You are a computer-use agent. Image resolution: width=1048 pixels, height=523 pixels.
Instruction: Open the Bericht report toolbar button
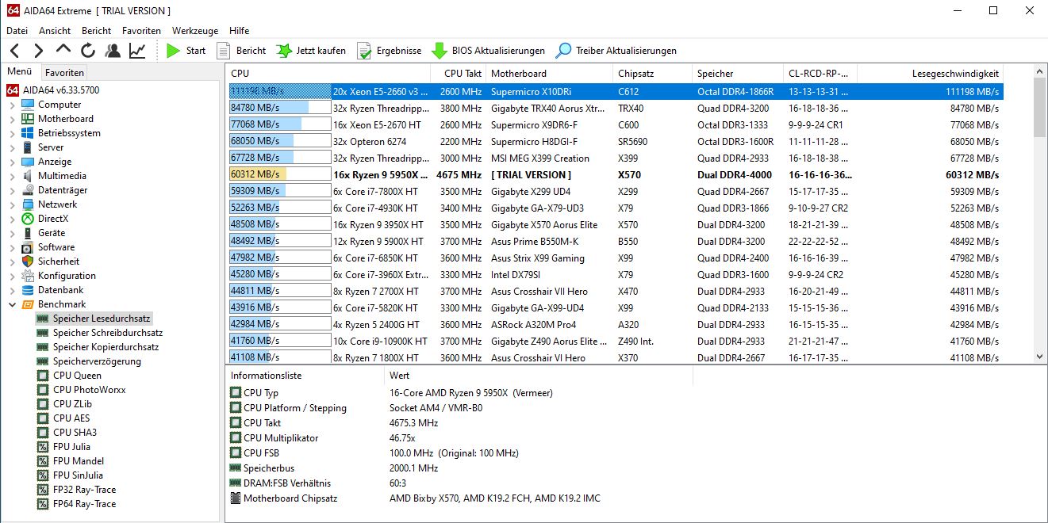pos(241,51)
